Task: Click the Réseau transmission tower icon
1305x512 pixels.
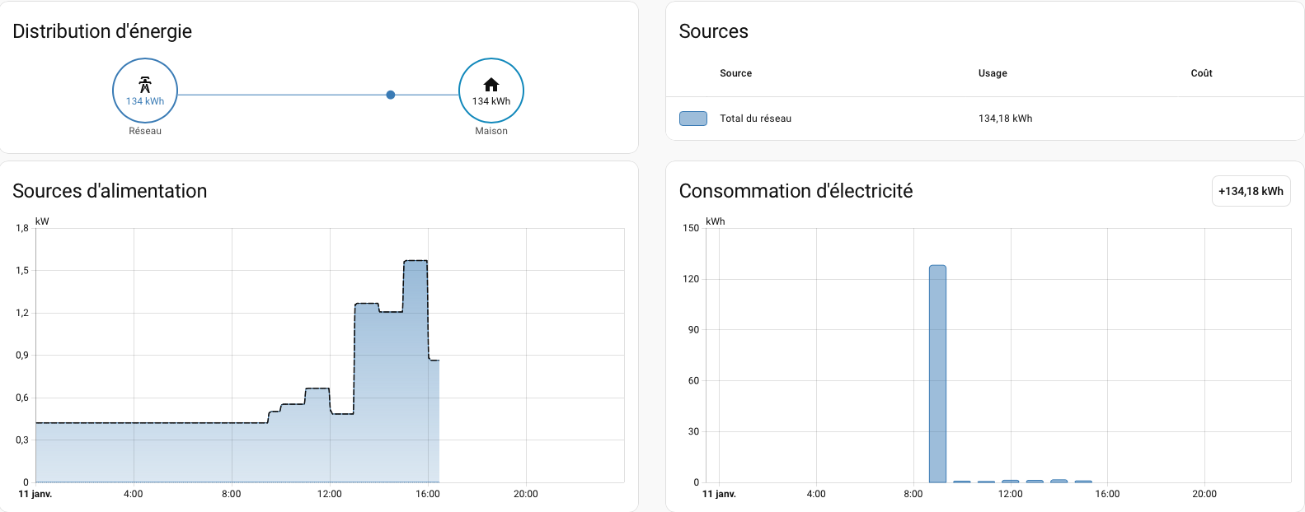Action: 145,84
